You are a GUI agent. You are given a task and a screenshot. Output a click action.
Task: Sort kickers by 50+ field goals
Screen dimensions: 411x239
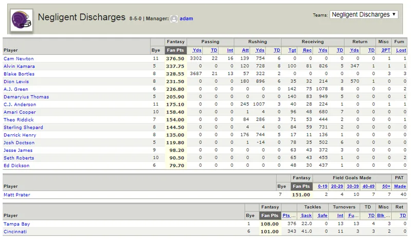(386, 186)
